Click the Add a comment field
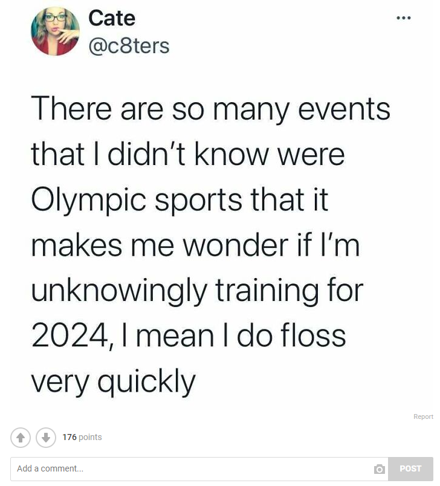Screen dimensions: 440x486 point(181,468)
